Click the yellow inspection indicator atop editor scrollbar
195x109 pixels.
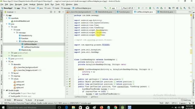(191, 15)
